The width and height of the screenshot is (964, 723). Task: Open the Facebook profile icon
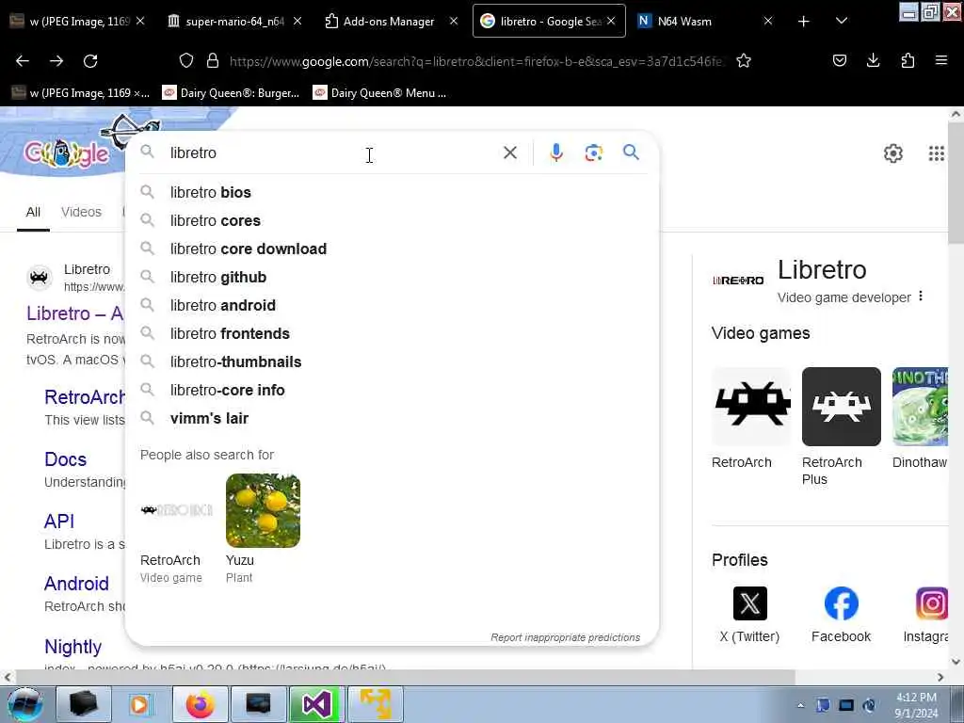point(841,603)
